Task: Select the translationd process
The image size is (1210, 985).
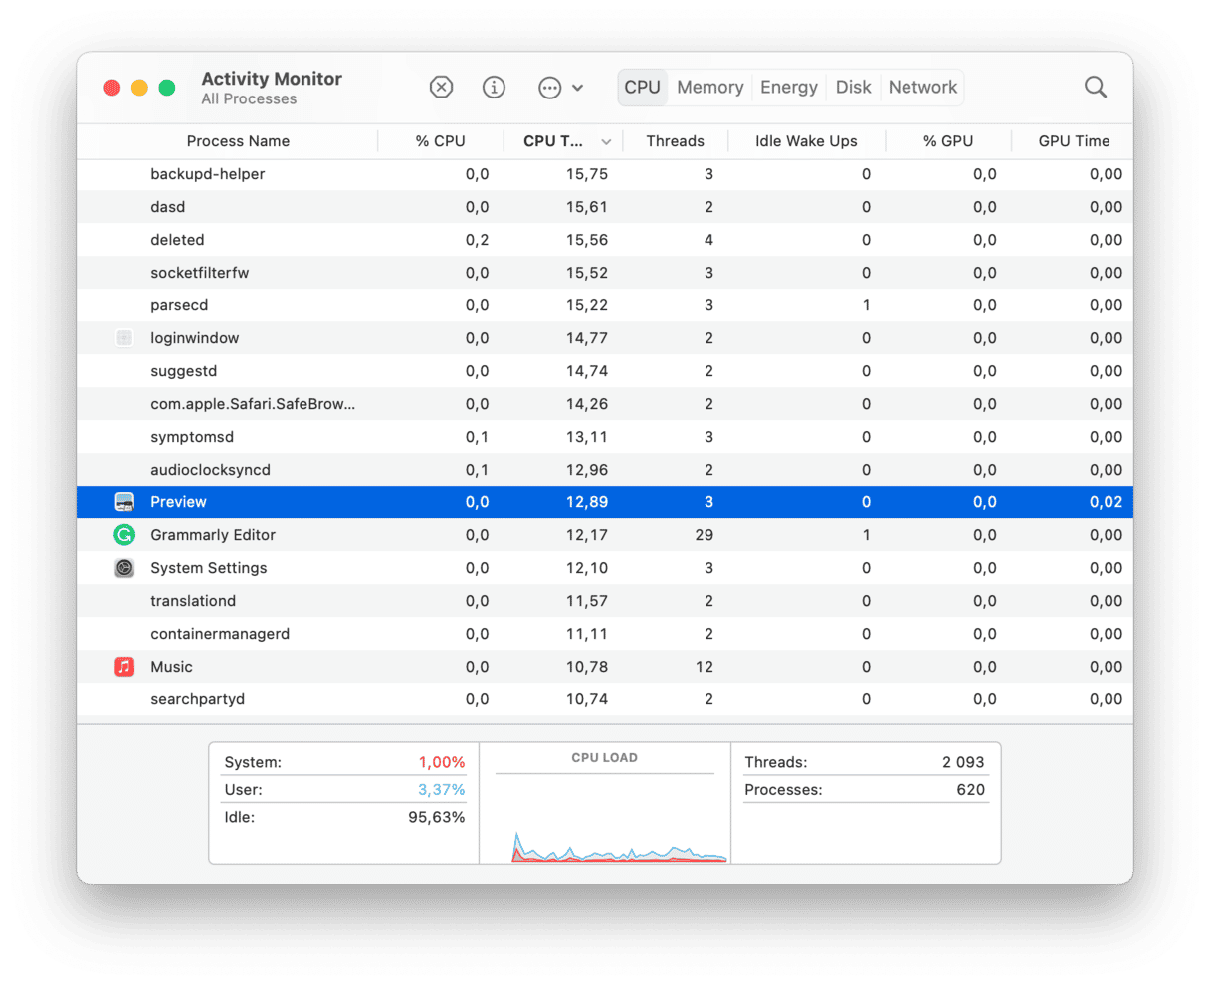Action: pos(605,601)
